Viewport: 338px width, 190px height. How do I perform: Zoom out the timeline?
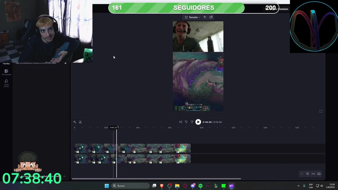coord(302,174)
